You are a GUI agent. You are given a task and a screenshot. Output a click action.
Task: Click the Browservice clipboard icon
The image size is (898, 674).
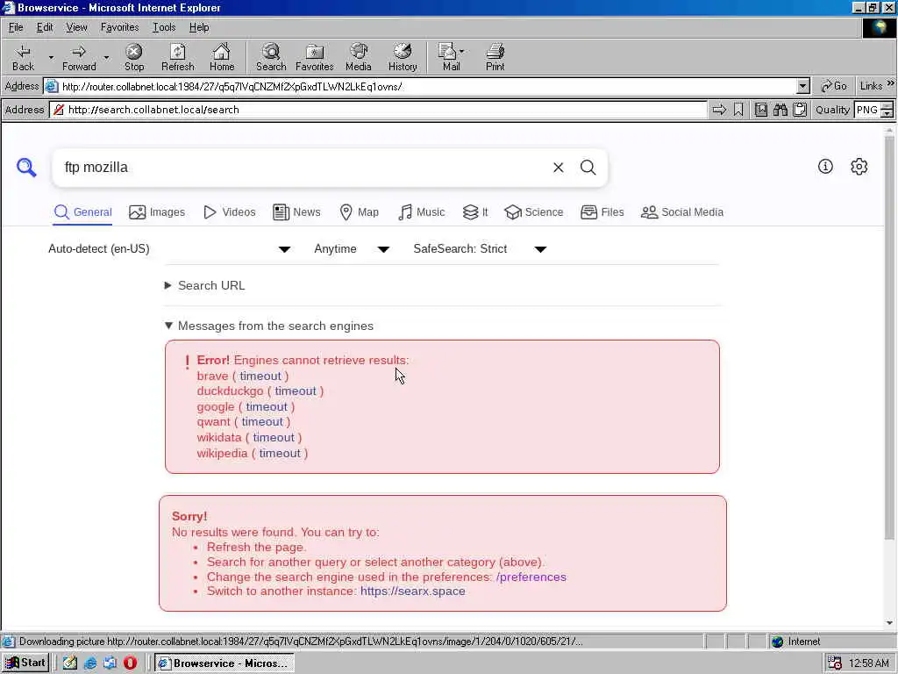click(800, 110)
